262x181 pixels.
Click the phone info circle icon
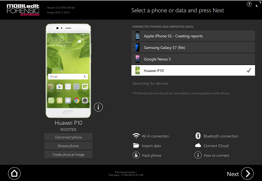pyautogui.click(x=98, y=107)
